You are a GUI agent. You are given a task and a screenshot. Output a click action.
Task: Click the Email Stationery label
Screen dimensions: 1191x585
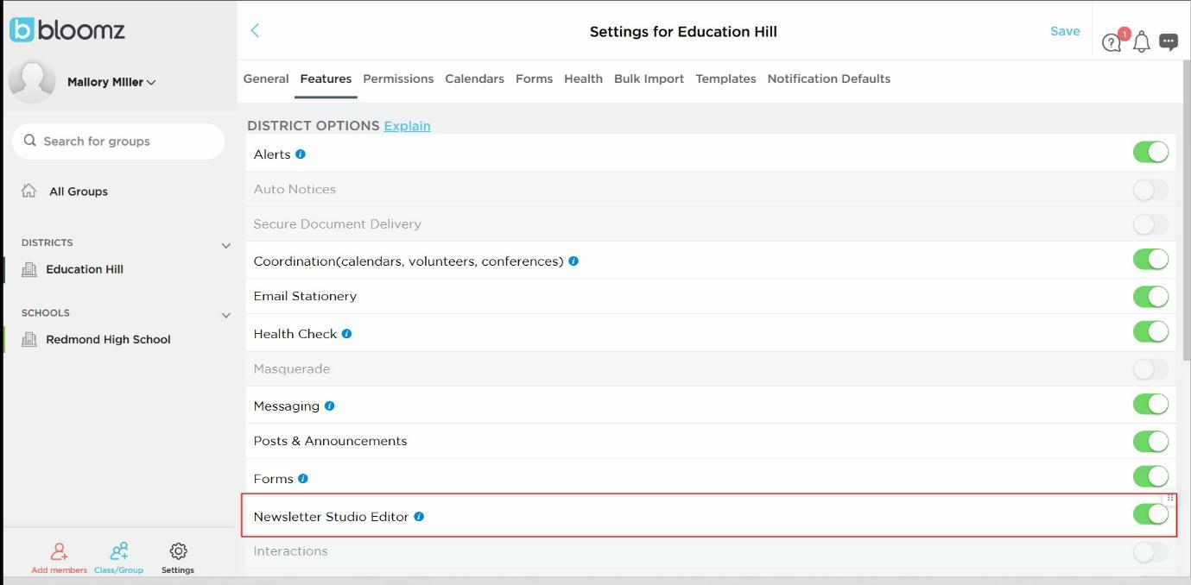[305, 296]
